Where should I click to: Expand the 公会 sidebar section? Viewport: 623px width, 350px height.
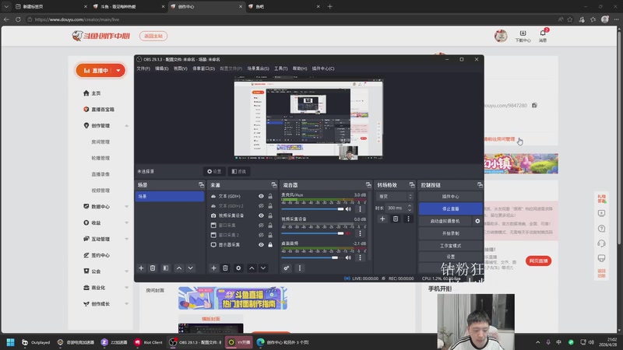(x=127, y=271)
